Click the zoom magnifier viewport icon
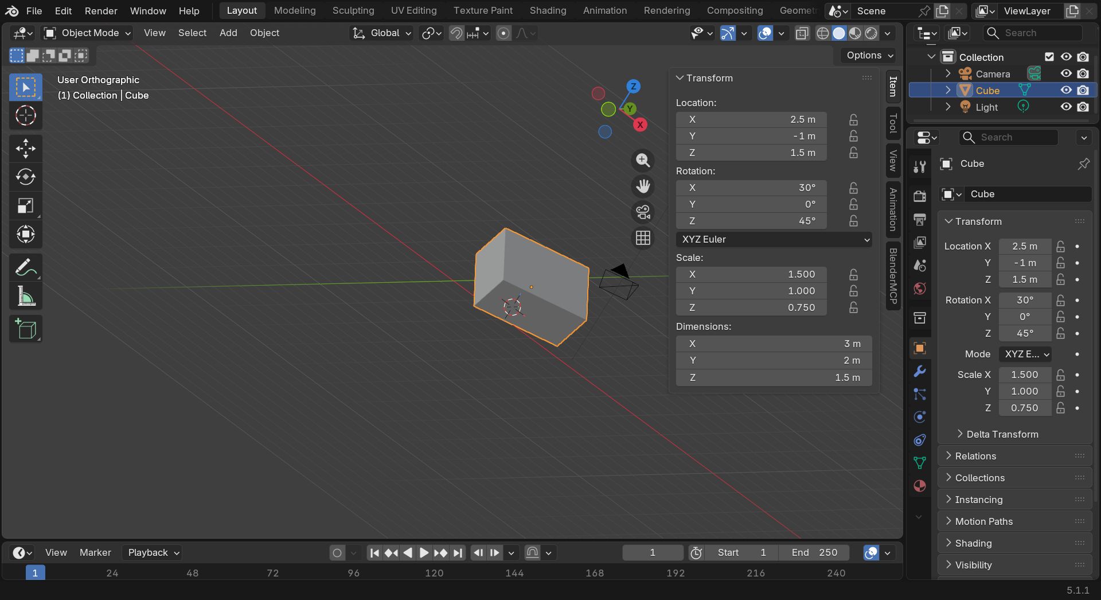This screenshot has height=600, width=1101. click(643, 161)
